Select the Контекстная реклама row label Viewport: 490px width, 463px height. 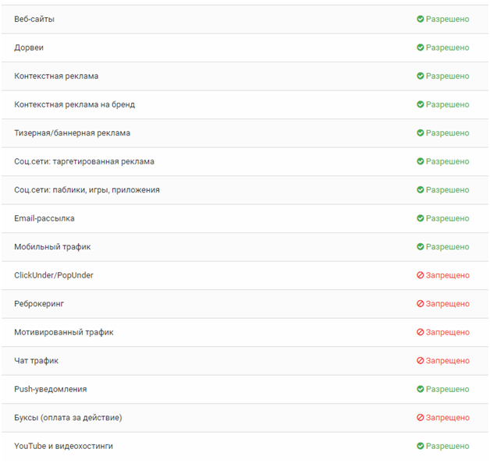56,76
